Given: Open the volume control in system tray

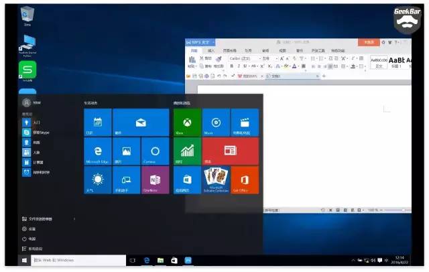Looking at the screenshot, I should 373,261.
